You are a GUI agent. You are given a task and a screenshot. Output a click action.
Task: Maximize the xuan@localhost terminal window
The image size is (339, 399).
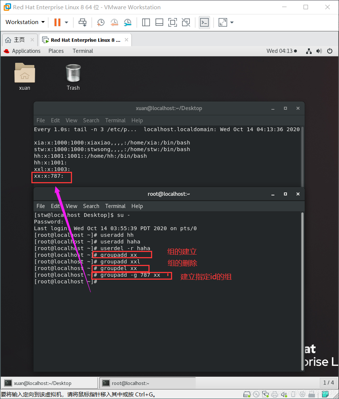click(285, 108)
